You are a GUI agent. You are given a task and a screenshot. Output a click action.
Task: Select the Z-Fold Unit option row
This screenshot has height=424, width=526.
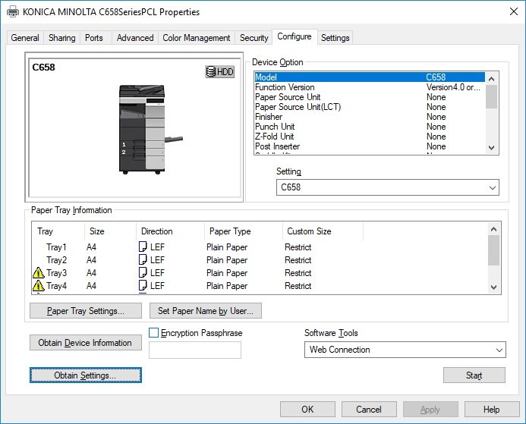(x=370, y=137)
